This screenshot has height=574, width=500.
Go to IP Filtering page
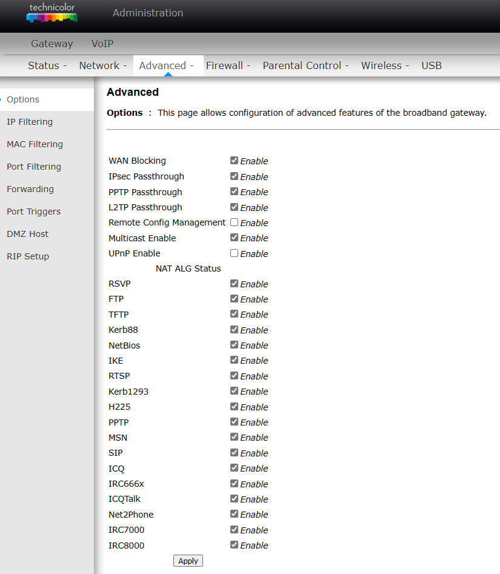(x=30, y=122)
